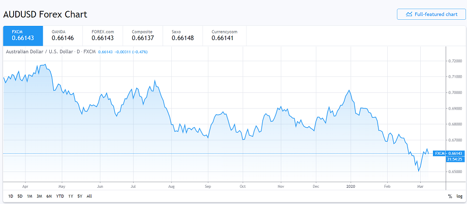This screenshot has width=467, height=204.
Task: Choose the 3M time range
Action: [39, 196]
